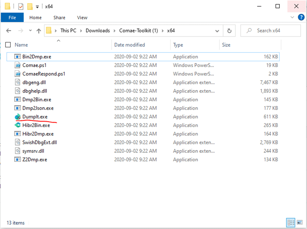Select the Dmp2Bin.exe file name
The image size is (307, 229).
[37, 100]
